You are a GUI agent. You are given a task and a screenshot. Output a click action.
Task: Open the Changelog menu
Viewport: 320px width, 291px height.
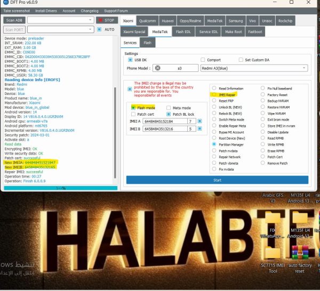pyautogui.click(x=90, y=11)
